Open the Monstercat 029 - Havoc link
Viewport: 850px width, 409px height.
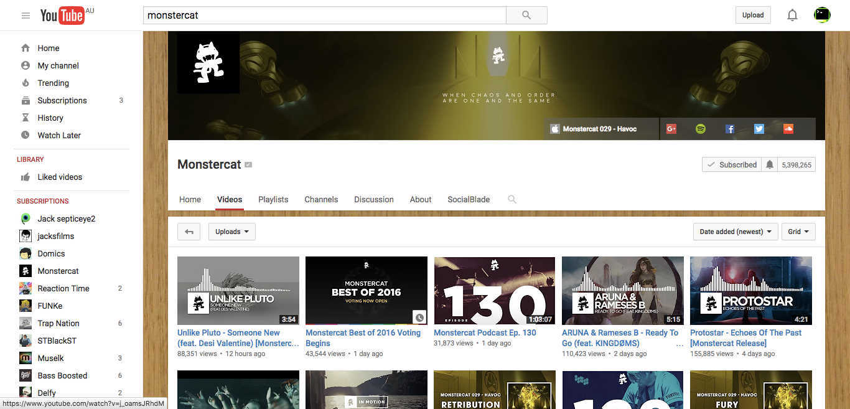click(x=599, y=129)
